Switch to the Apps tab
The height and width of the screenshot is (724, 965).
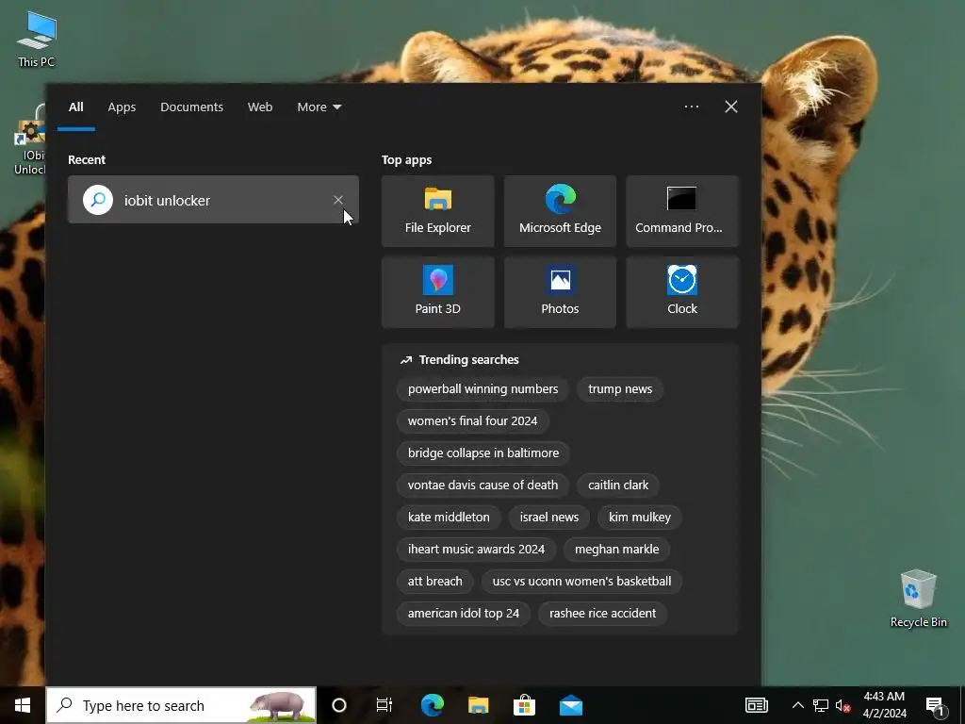(122, 107)
